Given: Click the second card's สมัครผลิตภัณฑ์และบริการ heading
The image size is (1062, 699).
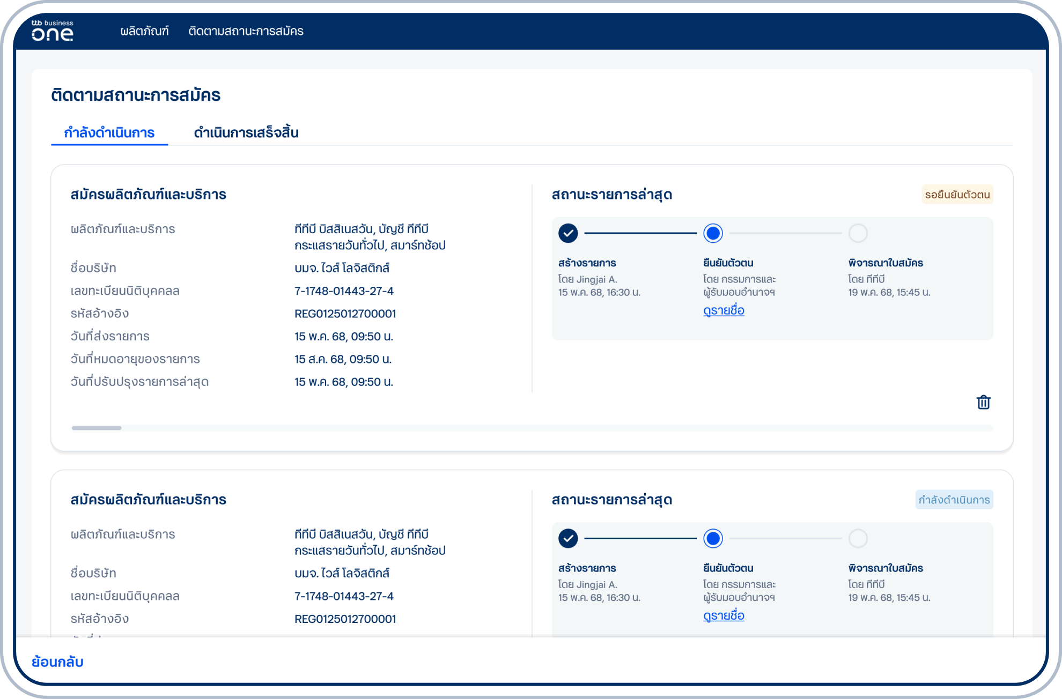Looking at the screenshot, I should pos(148,500).
